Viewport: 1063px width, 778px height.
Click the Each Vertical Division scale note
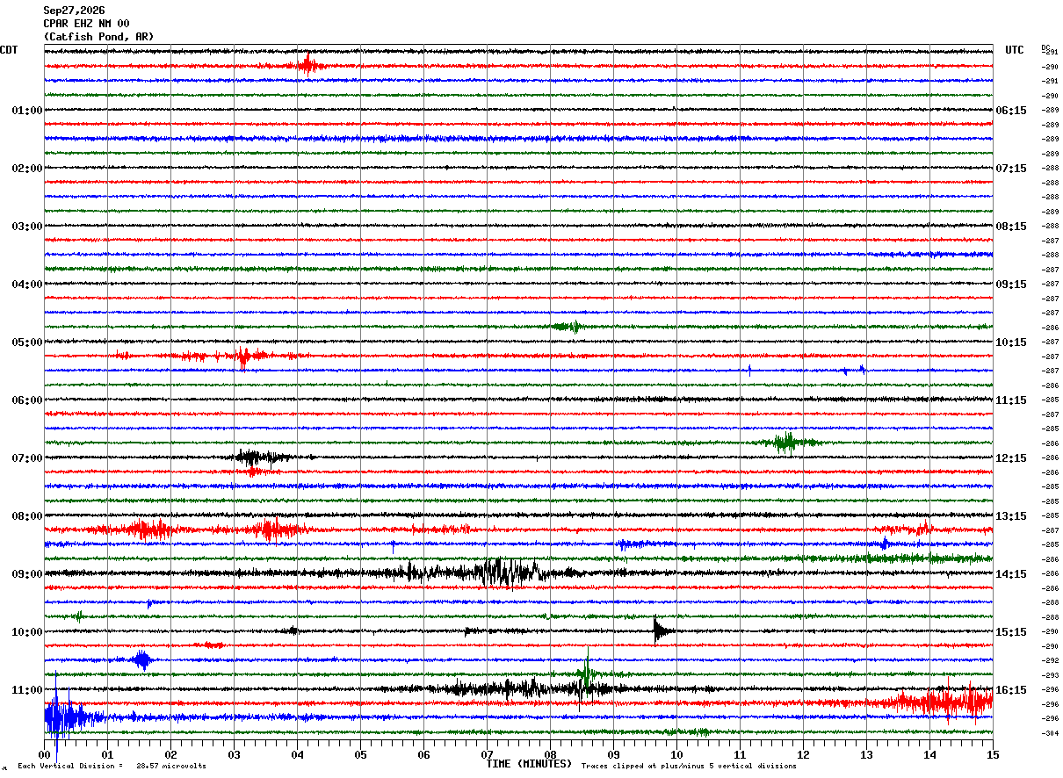112,766
